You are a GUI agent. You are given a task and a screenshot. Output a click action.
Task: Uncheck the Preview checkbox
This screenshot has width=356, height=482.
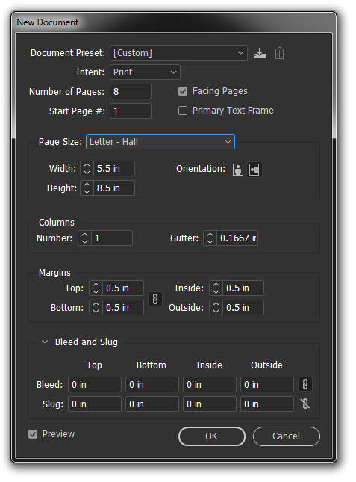pyautogui.click(x=33, y=434)
